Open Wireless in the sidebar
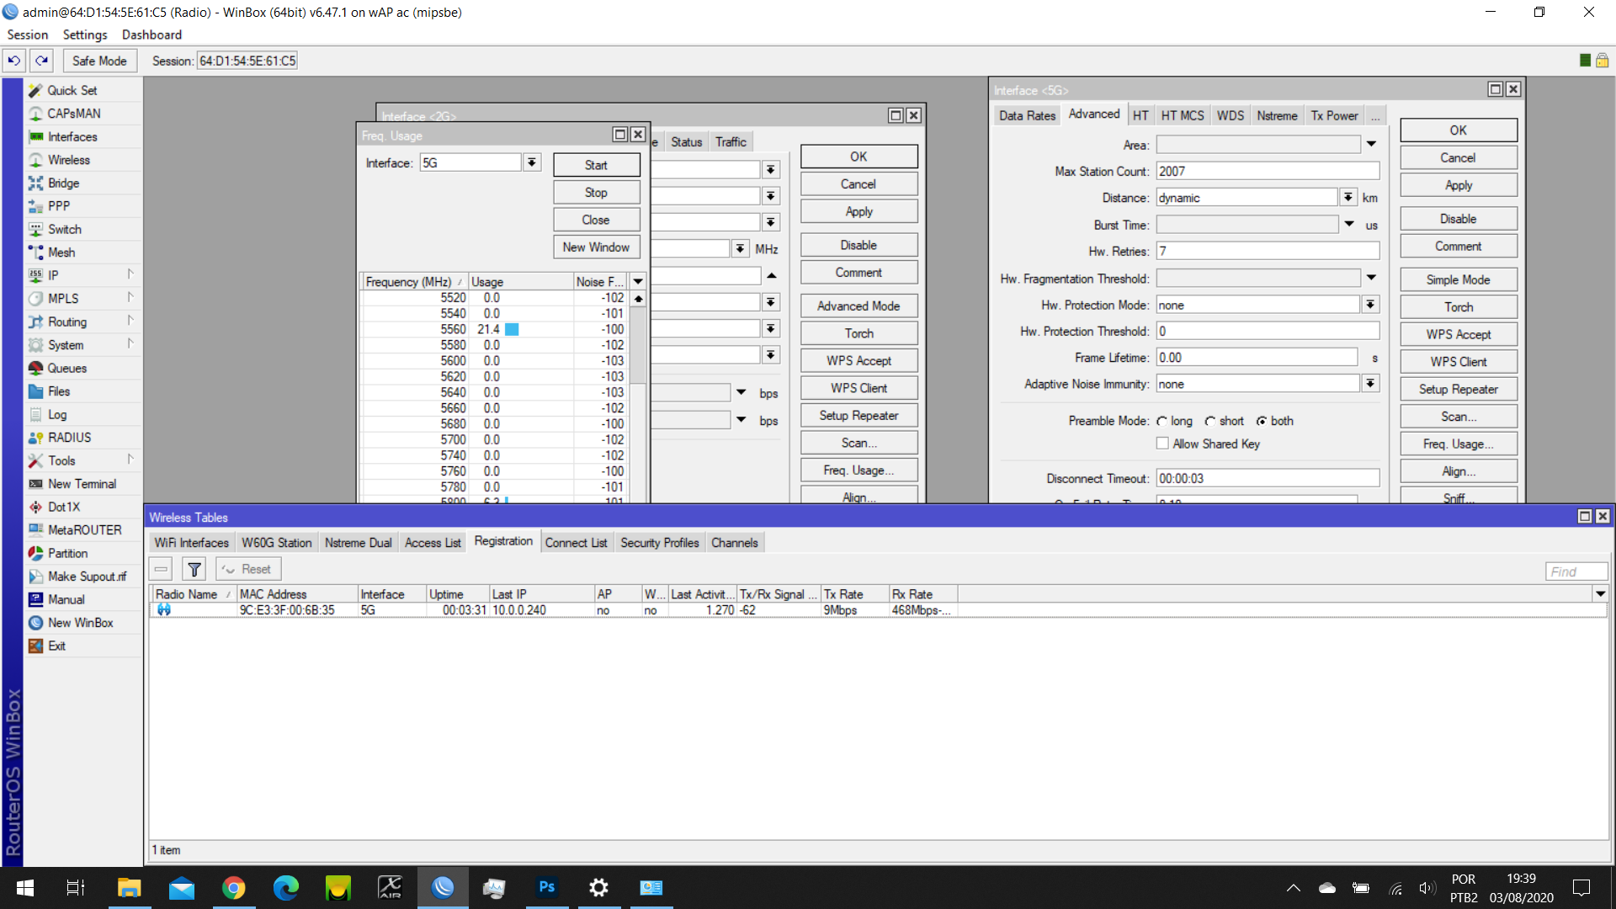1616x909 pixels. pos(69,160)
